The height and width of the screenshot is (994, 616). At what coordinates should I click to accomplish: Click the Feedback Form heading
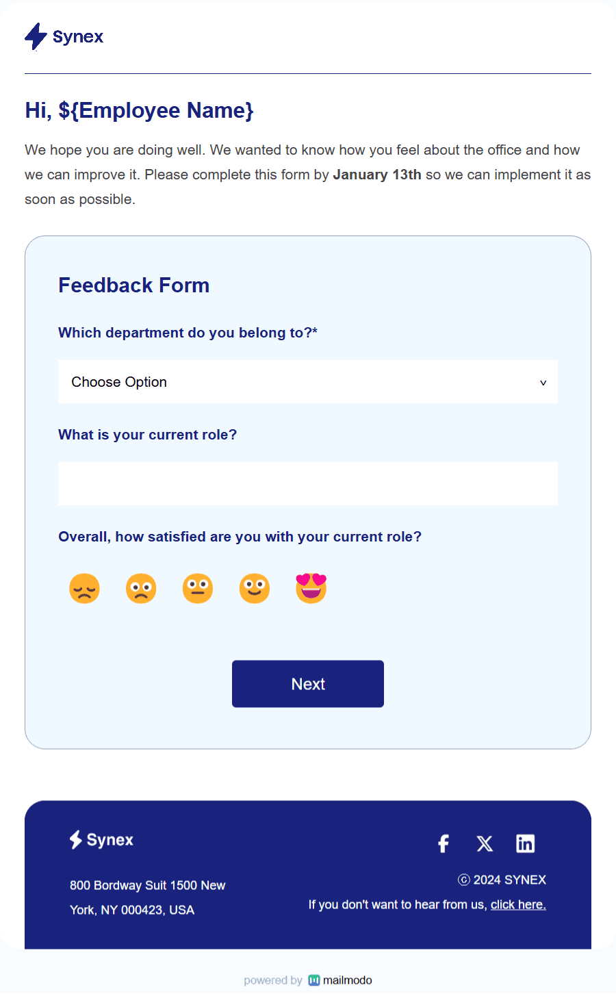pos(134,285)
